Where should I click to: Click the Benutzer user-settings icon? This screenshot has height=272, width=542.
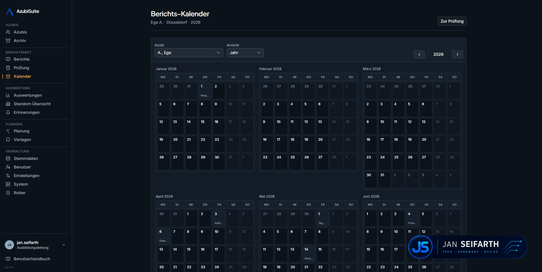tap(8, 167)
